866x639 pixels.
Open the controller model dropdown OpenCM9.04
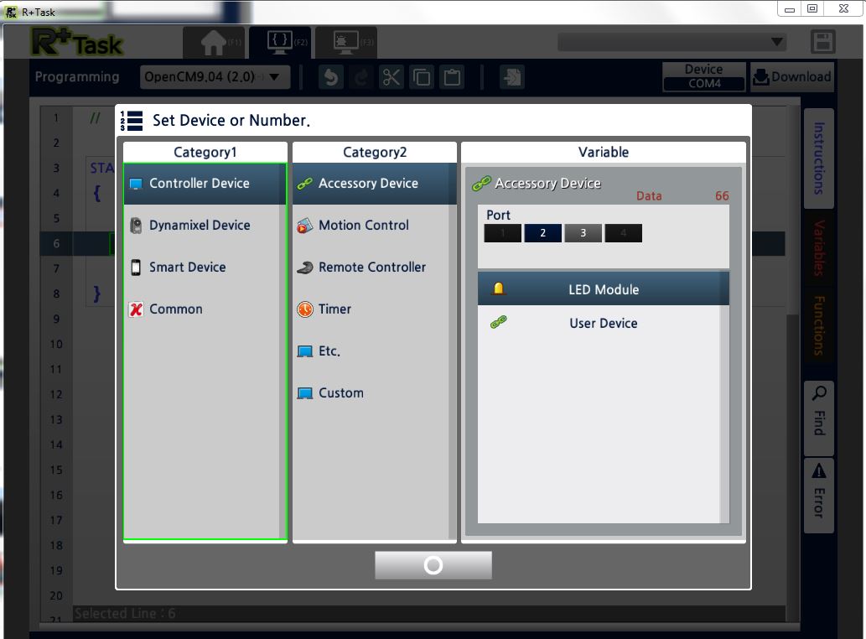tap(215, 77)
